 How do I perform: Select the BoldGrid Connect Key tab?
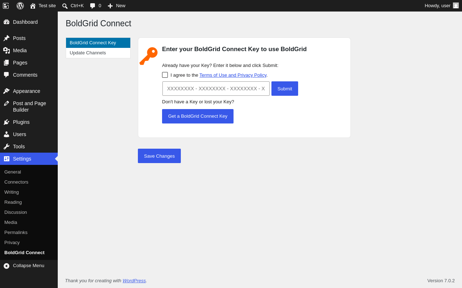point(98,43)
